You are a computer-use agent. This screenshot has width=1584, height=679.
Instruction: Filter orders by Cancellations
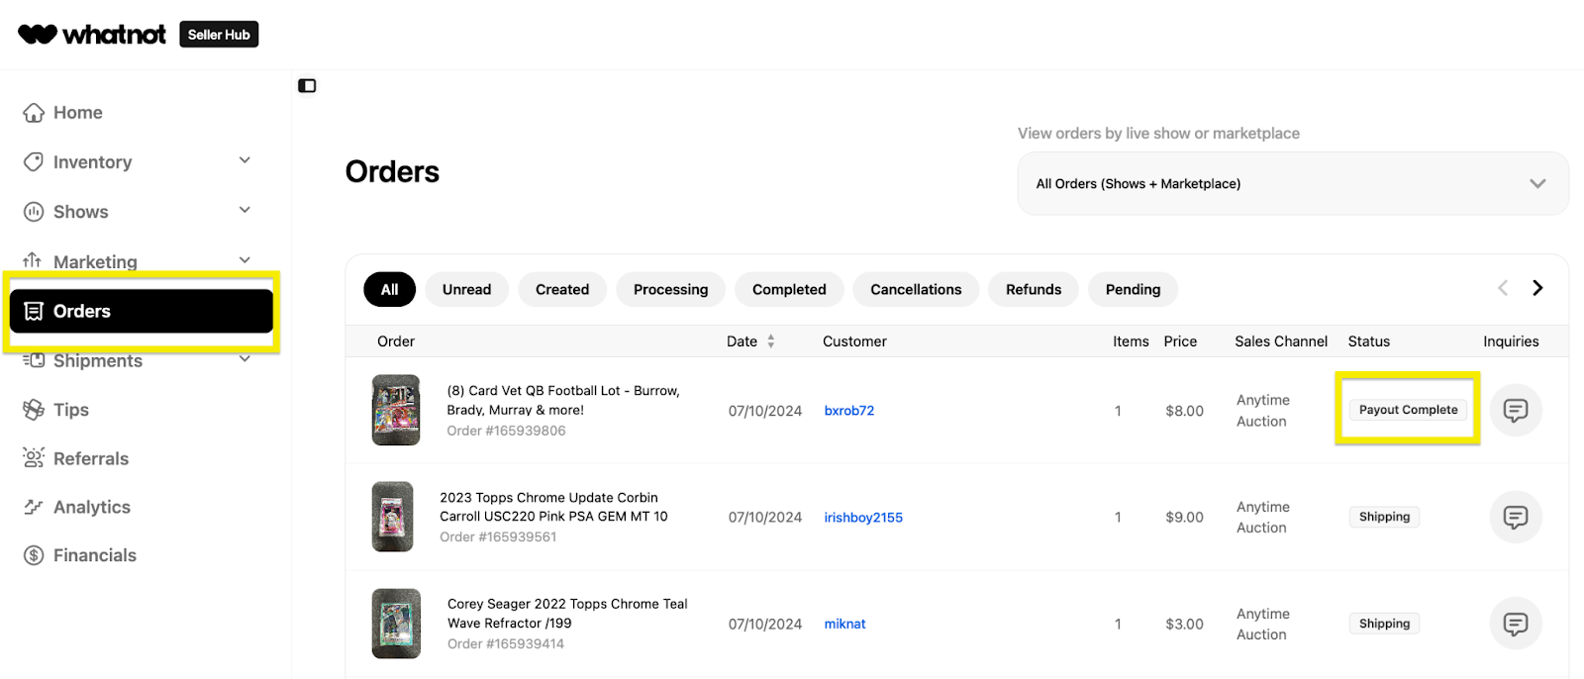point(915,290)
